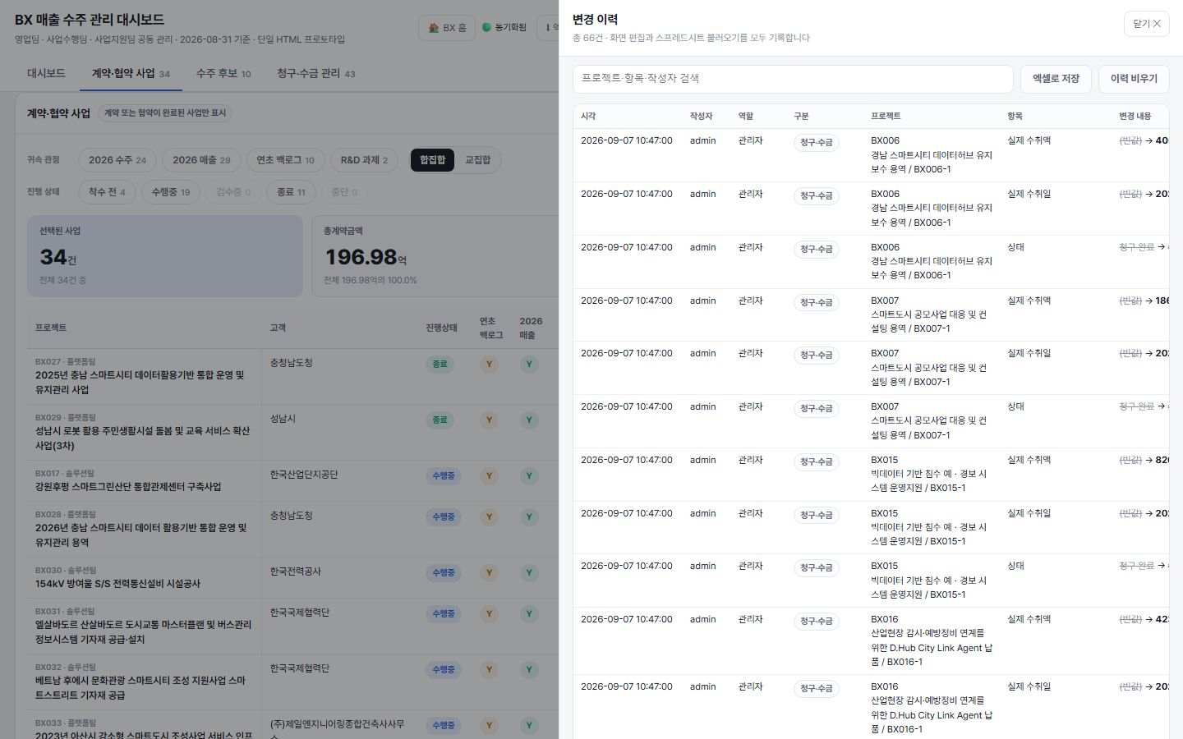Screen dimensions: 1183x739
Task: Select the 계약·협약 사업 tab
Action: (x=131, y=73)
